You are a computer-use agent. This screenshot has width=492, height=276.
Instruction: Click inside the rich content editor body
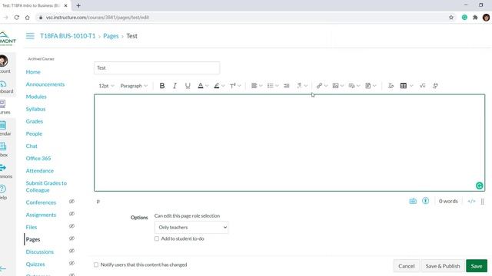point(289,143)
